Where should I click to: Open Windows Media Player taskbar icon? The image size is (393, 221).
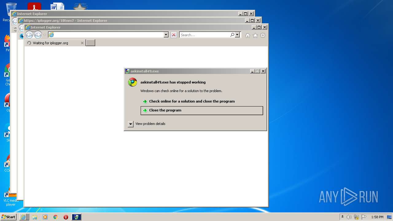coord(45,217)
